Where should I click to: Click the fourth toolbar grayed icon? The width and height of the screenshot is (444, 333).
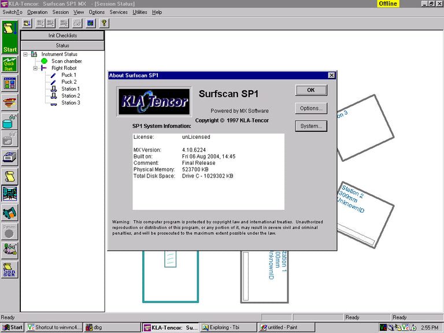point(64,23)
